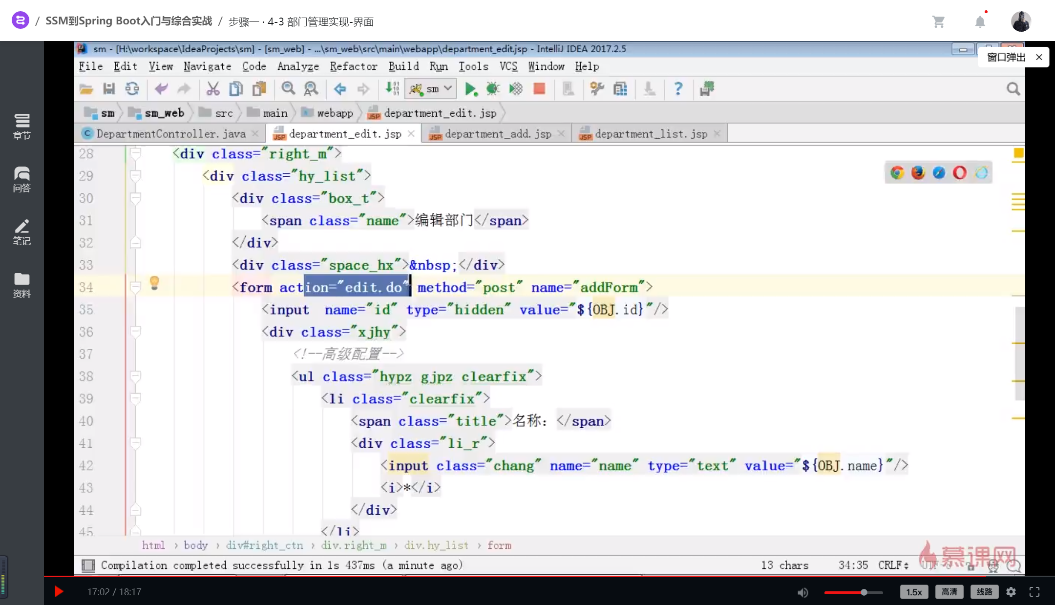This screenshot has width=1055, height=605.
Task: Collapse fold marker on line 41
Action: pyautogui.click(x=136, y=443)
